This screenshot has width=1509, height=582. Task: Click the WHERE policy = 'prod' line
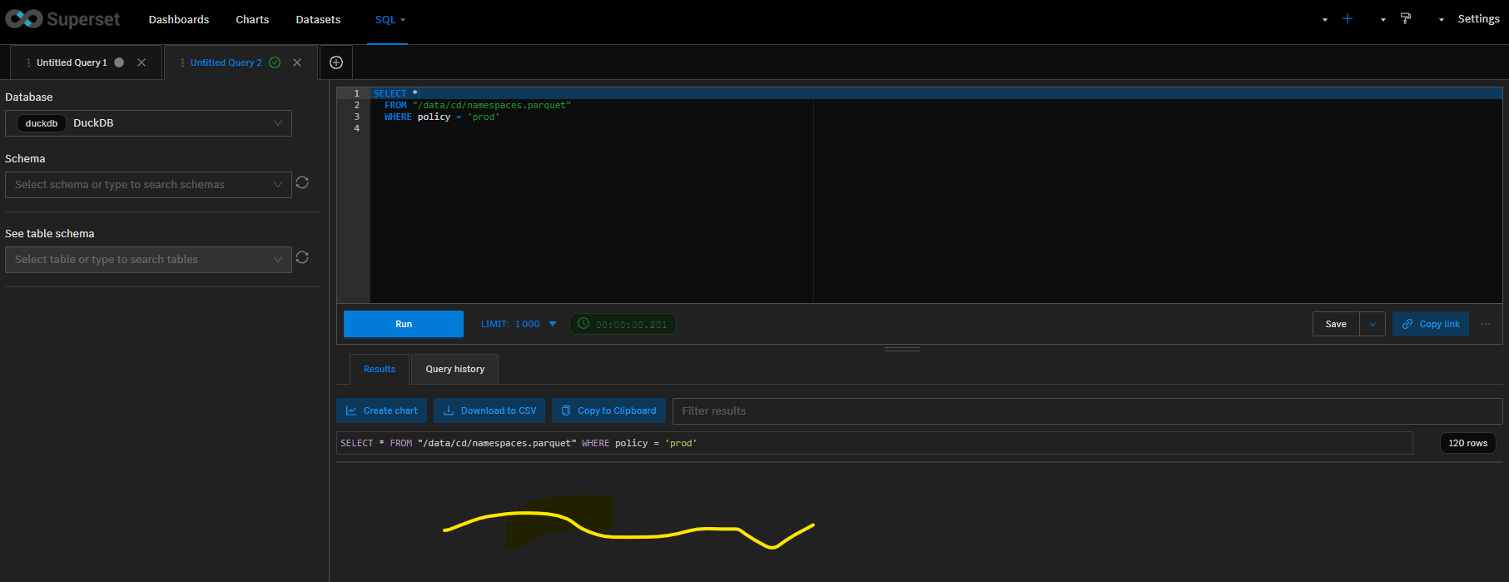coord(441,117)
